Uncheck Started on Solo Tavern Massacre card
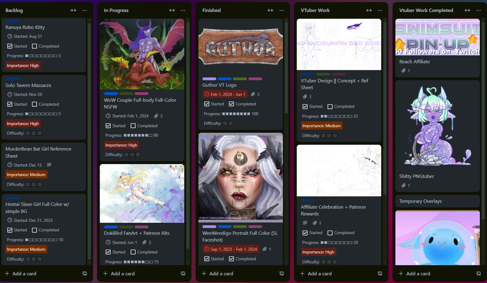Viewport: 487px width, 283px height. (10, 104)
